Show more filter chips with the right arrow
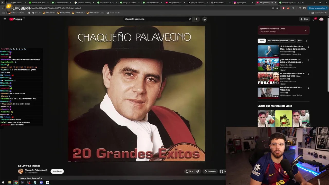Viewport: 329px width, 185px height. [x=306, y=41]
